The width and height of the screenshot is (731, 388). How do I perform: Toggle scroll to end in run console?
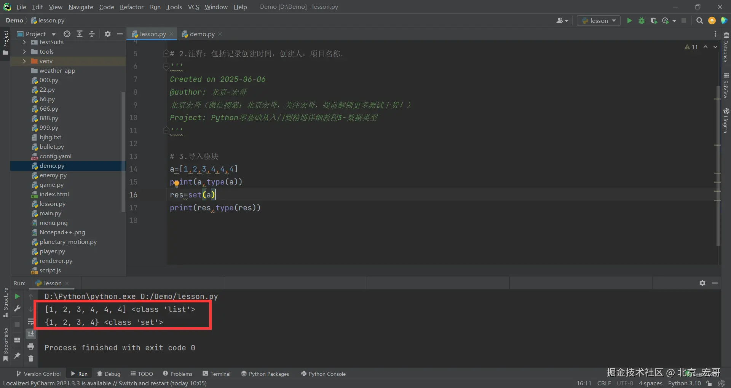pyautogui.click(x=31, y=334)
